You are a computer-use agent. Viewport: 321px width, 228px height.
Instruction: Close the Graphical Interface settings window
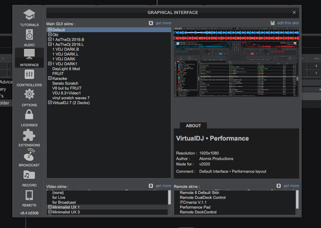coord(294,13)
